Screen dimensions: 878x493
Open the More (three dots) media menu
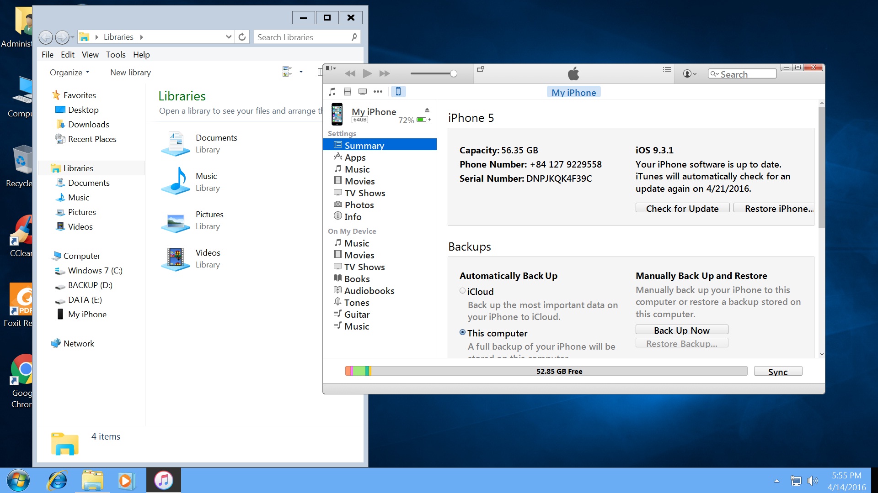[x=378, y=92]
